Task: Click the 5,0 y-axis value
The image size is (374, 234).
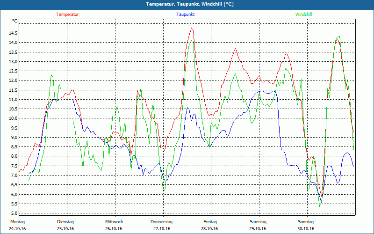Action: pyautogui.click(x=14, y=213)
